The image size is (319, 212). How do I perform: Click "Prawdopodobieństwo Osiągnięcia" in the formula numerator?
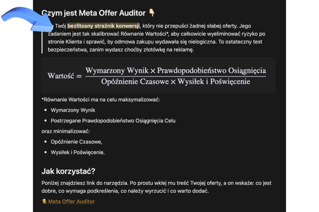click(x=212, y=70)
